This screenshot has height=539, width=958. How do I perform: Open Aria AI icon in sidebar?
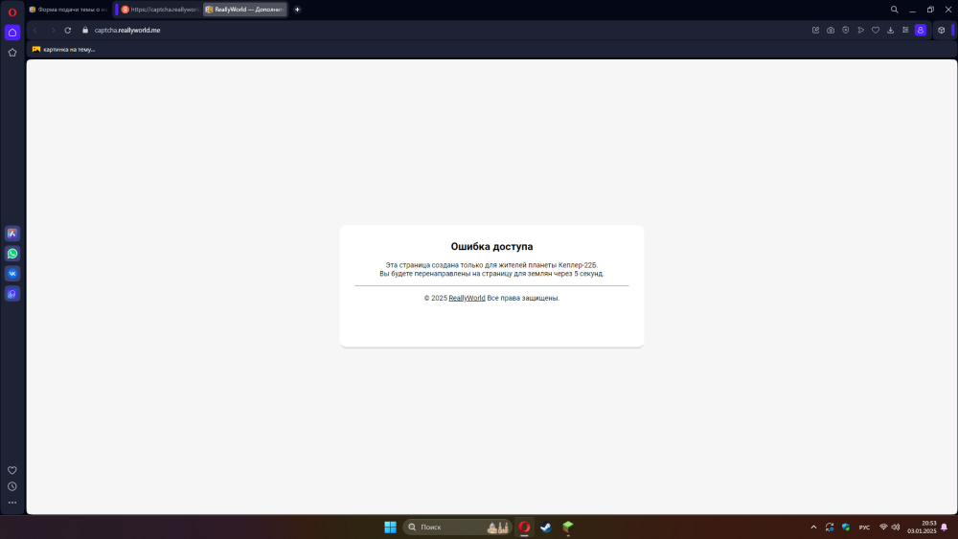[12, 234]
